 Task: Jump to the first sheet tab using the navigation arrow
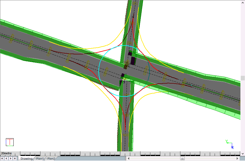[2, 159]
